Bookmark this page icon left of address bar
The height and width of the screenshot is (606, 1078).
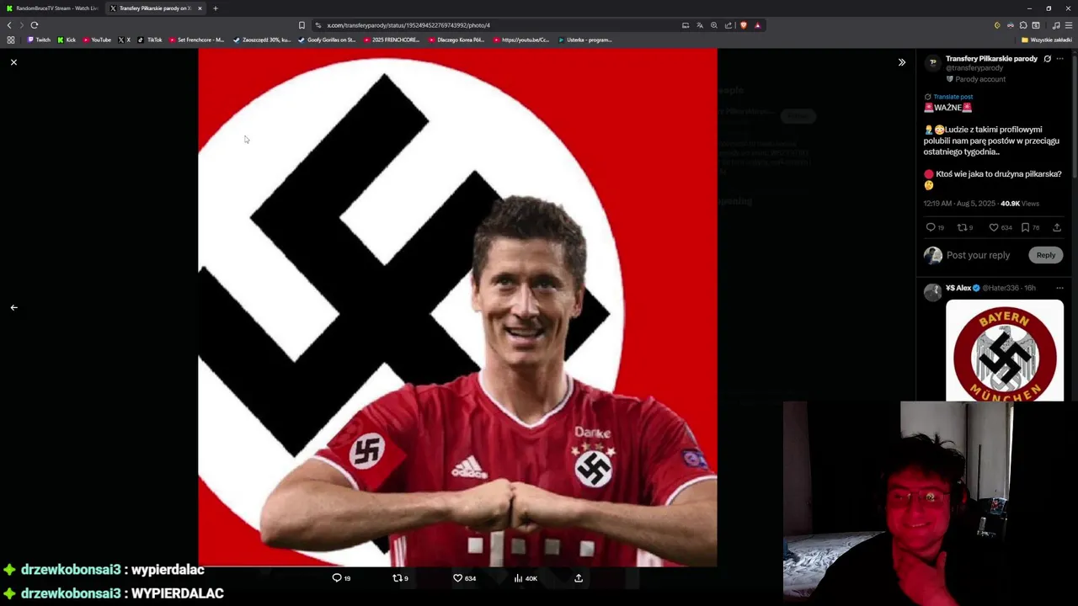[x=302, y=25]
